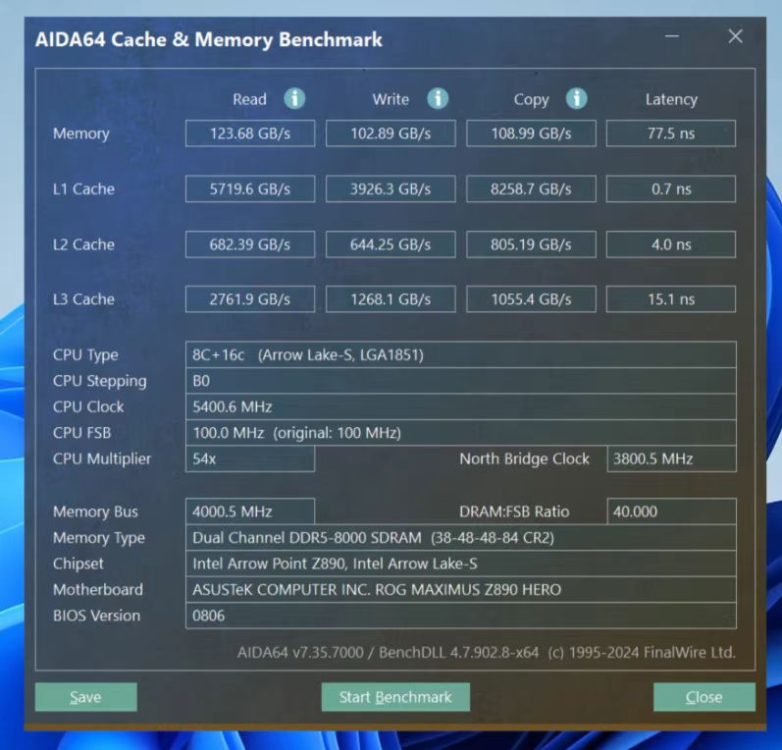Select the Memory Read result field
The height and width of the screenshot is (750, 782).
point(250,134)
